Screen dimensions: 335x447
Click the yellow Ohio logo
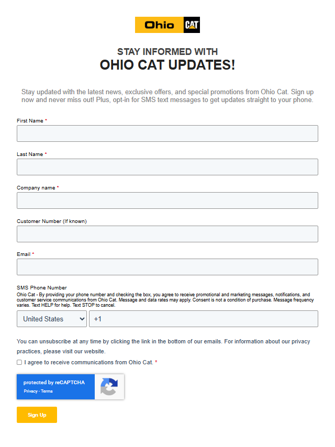pos(159,25)
